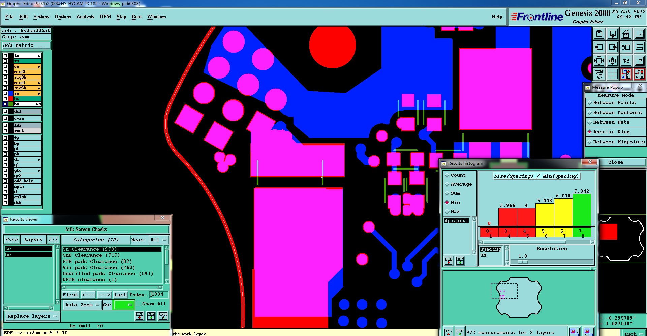Open the Job Matrix button
This screenshot has height=336, width=647.
pyautogui.click(x=26, y=45)
